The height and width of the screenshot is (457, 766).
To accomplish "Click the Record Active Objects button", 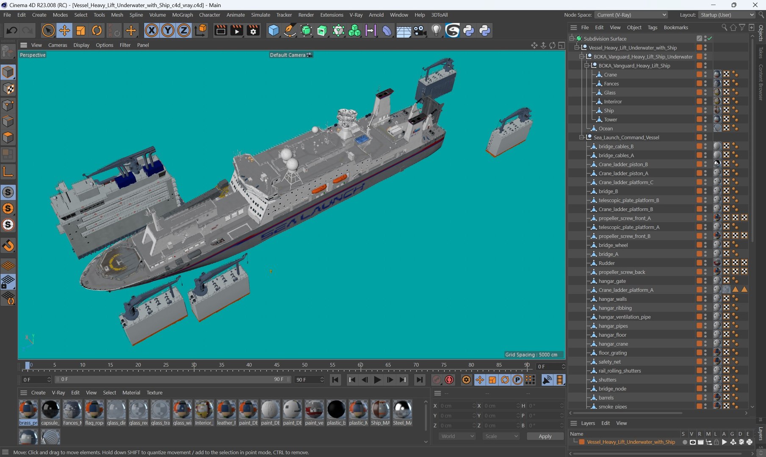I will [437, 380].
